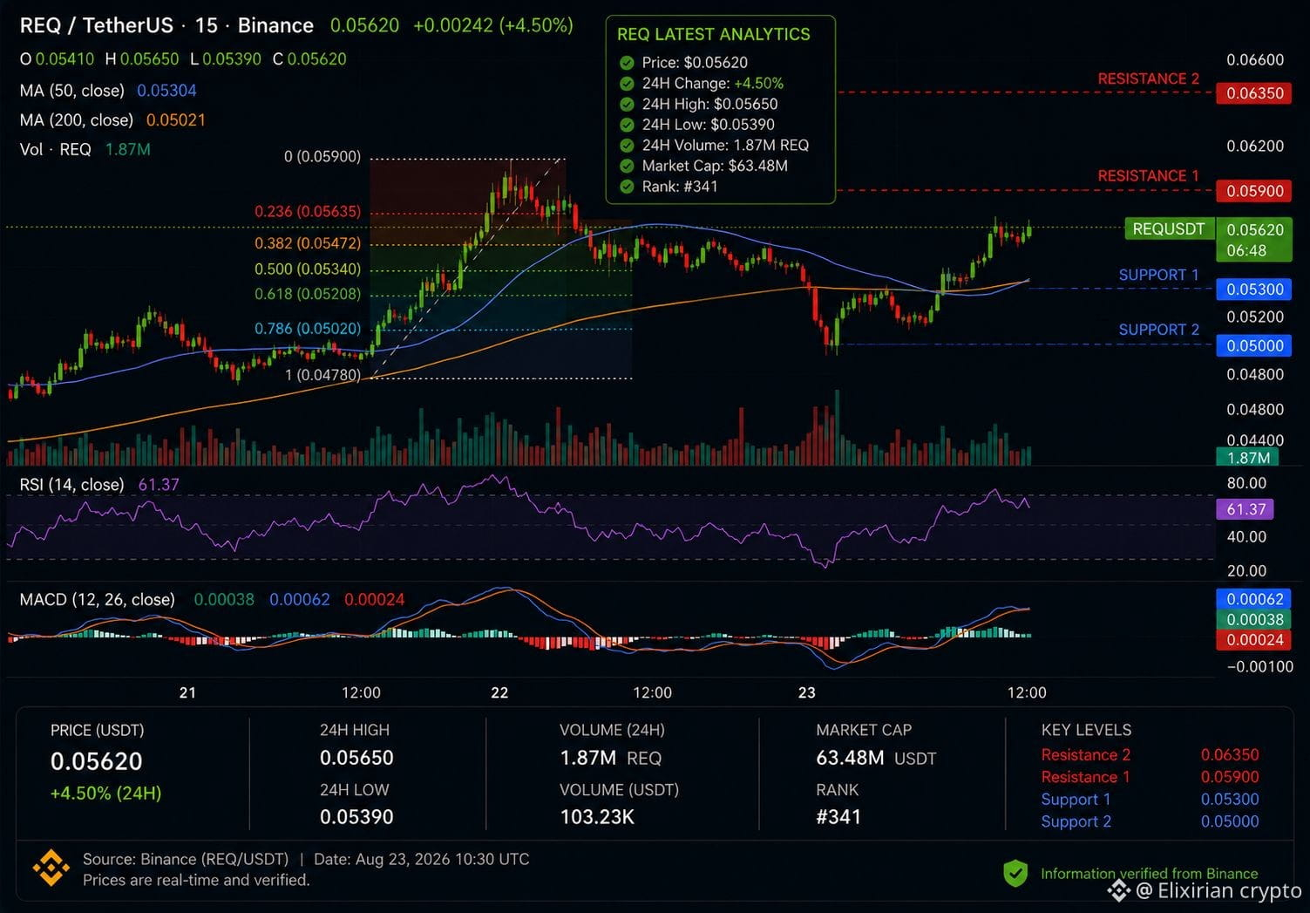Viewport: 1310px width, 913px height.
Task: Click the VOLUME (USDT) value 103.23K
Action: (x=597, y=818)
